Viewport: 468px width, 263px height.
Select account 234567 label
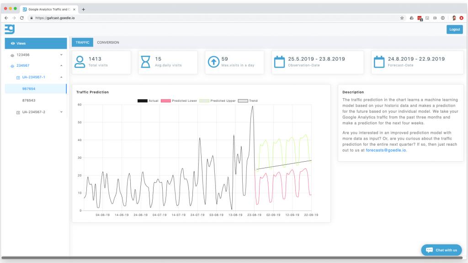pos(23,66)
